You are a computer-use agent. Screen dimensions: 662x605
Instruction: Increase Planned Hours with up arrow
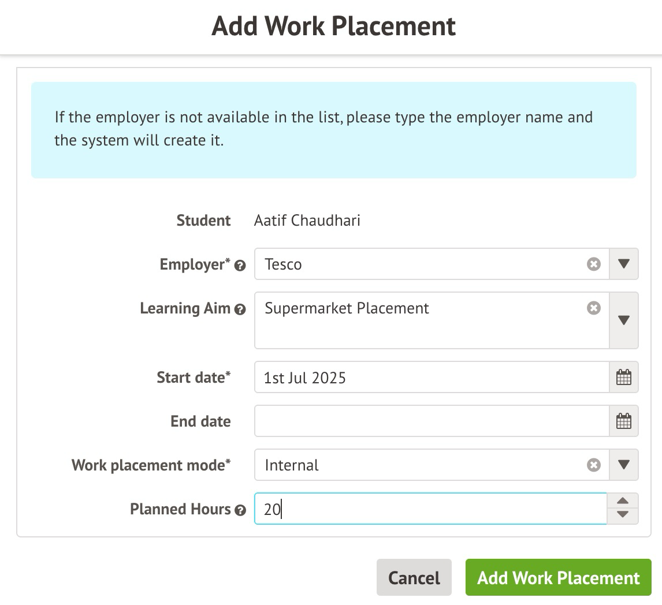623,501
